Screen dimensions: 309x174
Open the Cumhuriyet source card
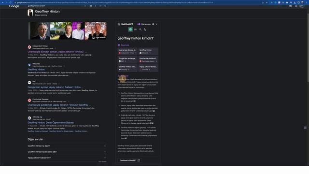coord(148,60)
